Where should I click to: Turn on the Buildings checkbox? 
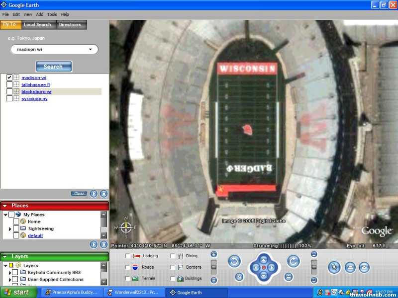pyautogui.click(x=173, y=279)
